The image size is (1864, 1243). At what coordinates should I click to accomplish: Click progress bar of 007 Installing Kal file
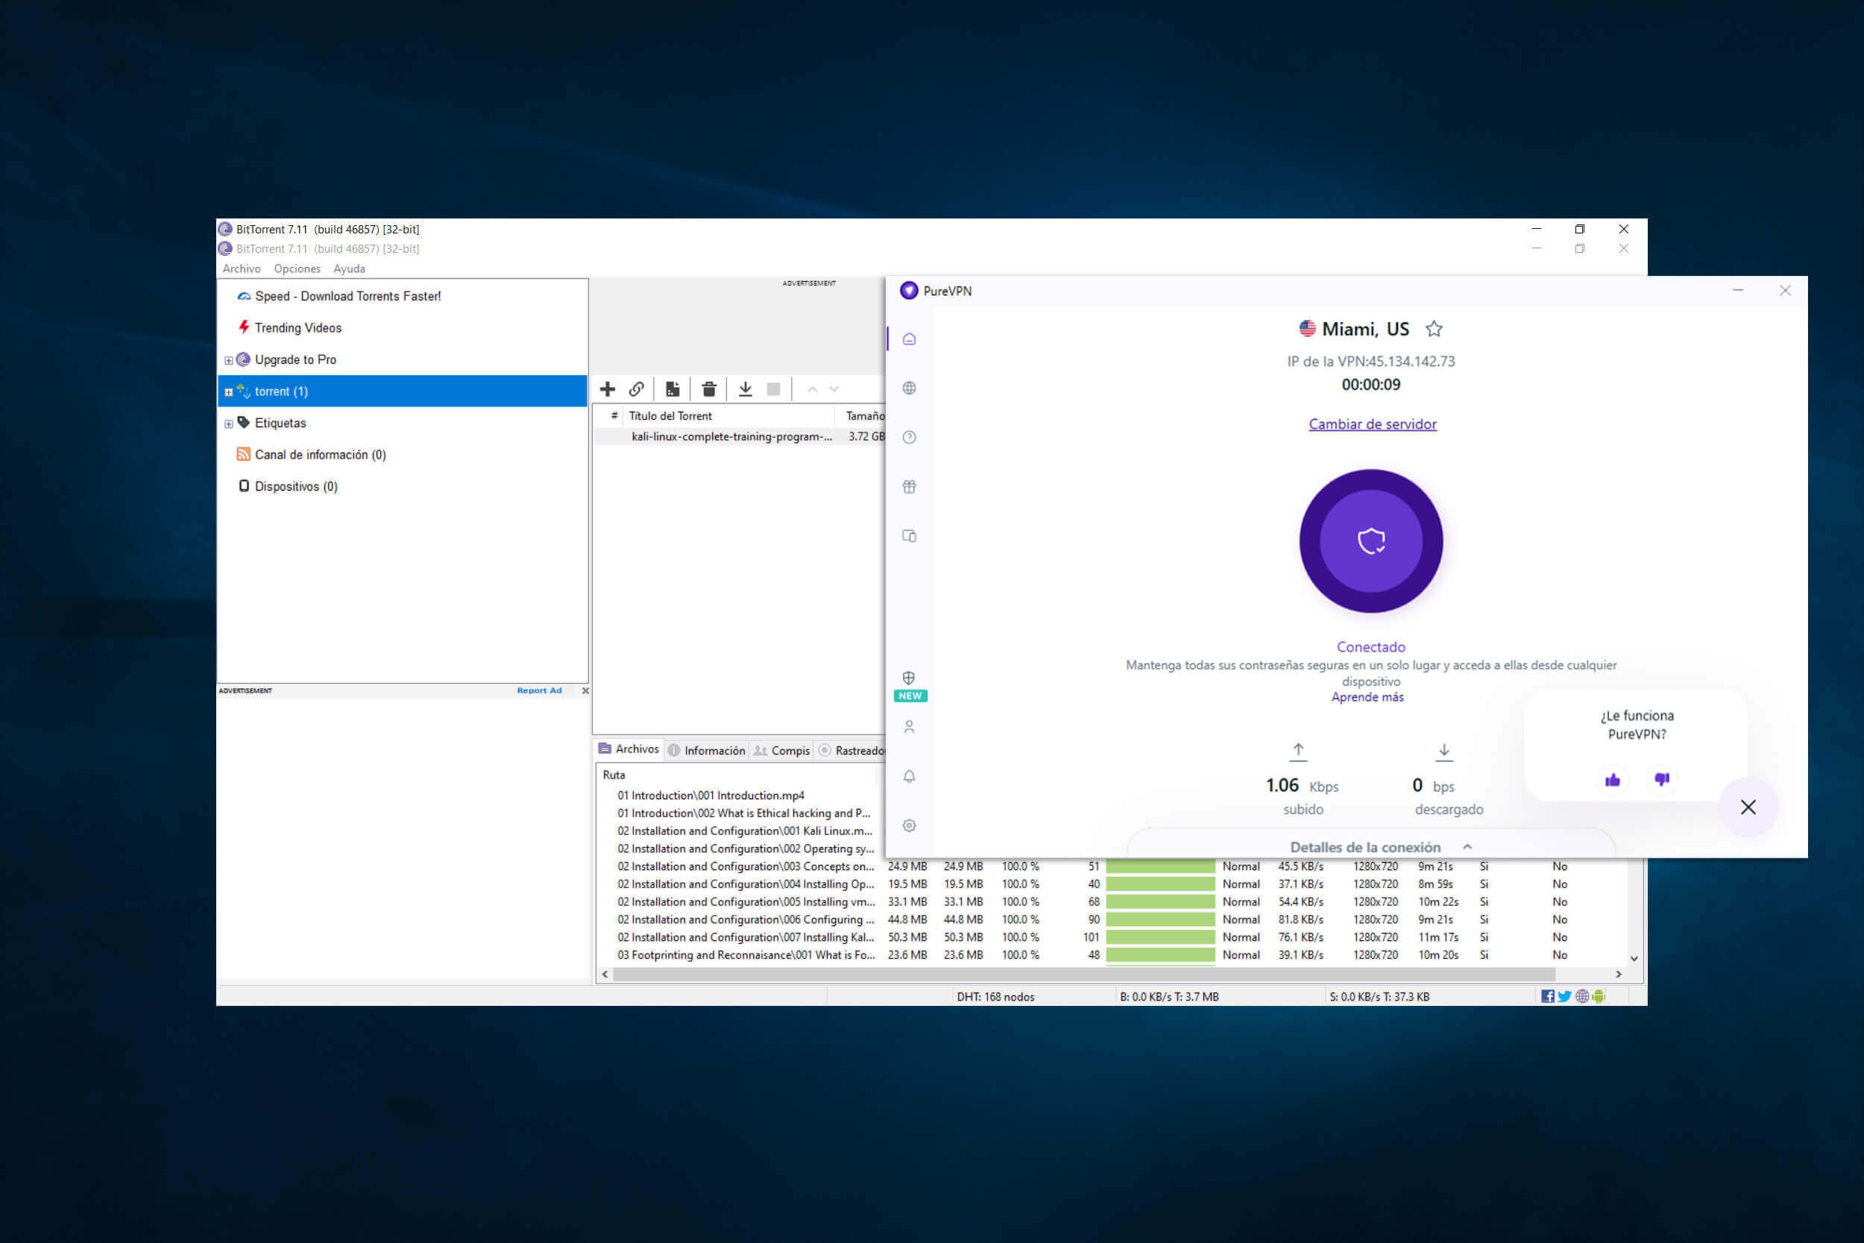click(1160, 937)
